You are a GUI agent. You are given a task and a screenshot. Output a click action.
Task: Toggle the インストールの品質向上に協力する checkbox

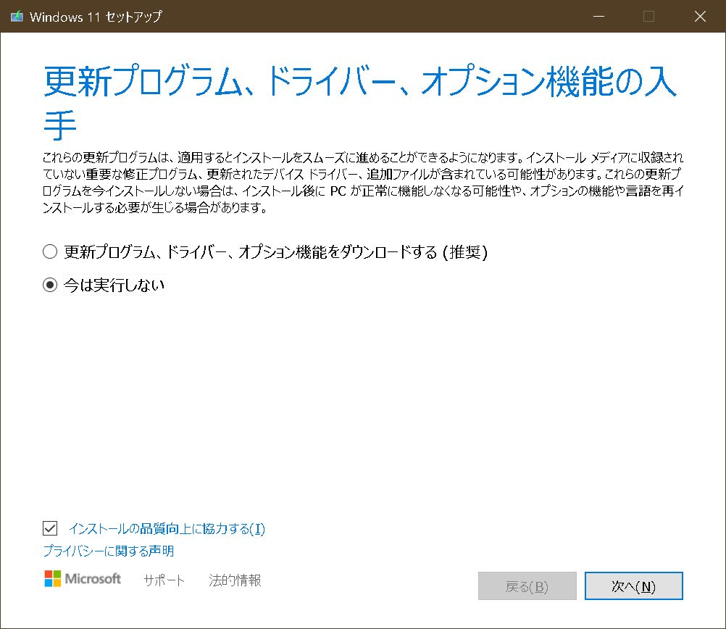50,528
